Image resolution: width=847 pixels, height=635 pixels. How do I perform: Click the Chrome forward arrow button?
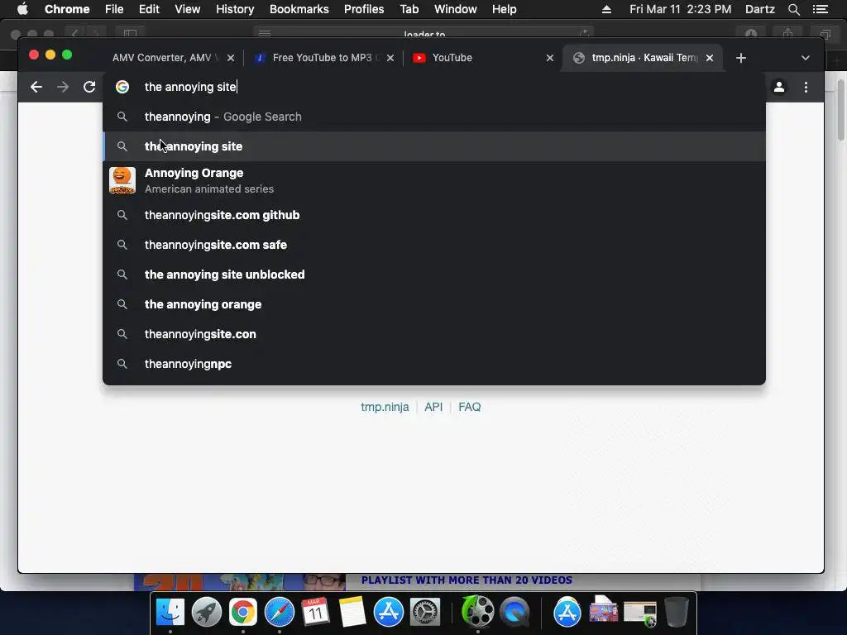pyautogui.click(x=63, y=87)
